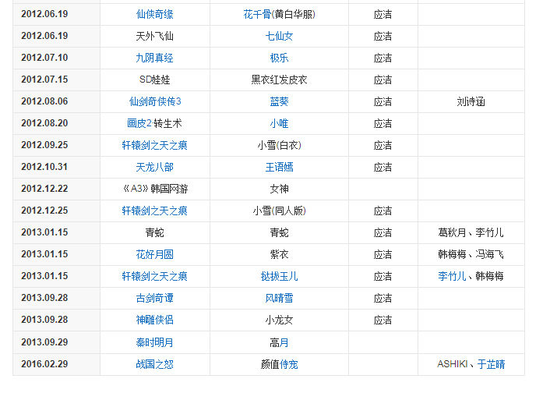Click the 王语嫣 character link

pos(279,167)
